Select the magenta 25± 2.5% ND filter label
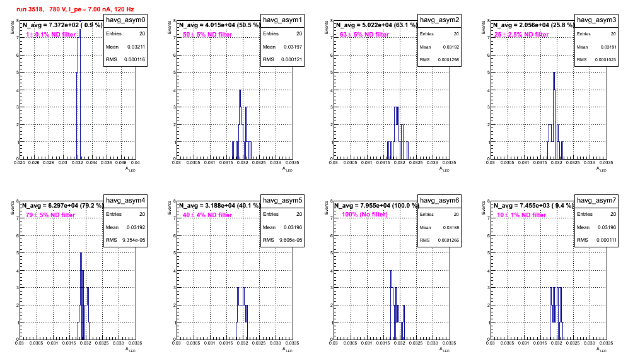The width and height of the screenshot is (628, 361). [521, 35]
